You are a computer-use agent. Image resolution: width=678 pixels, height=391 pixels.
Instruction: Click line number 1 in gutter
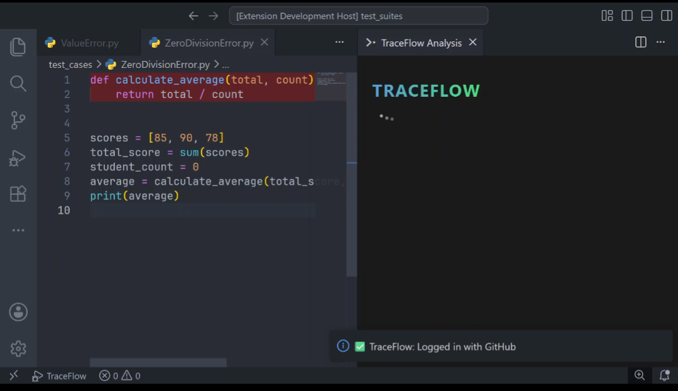(x=67, y=80)
